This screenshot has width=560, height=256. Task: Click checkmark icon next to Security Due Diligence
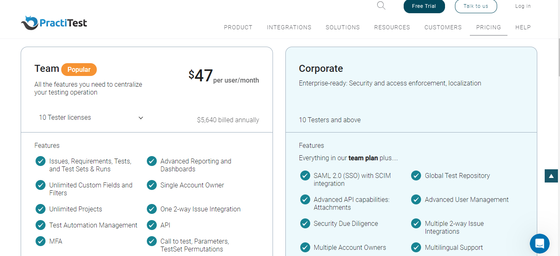[305, 223]
